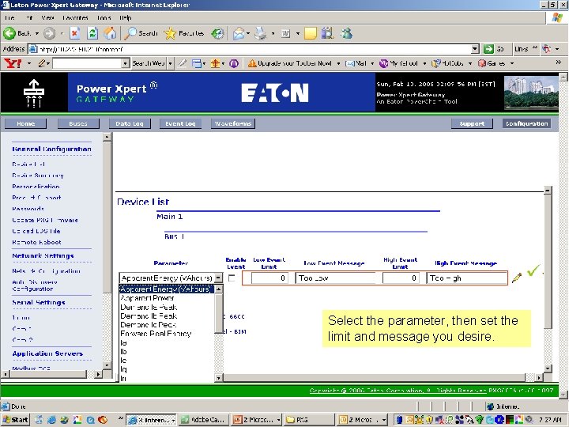The height and width of the screenshot is (427, 569).
Task: Click the sidebar vertical scrollbar thumb
Action: pos(107,217)
